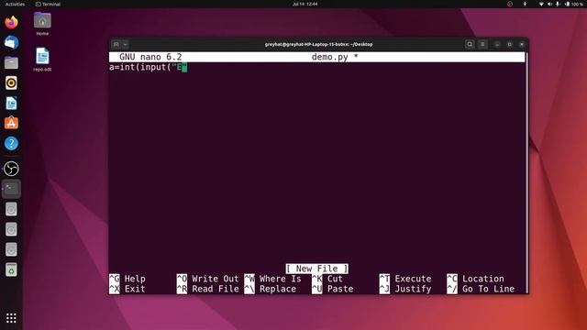
Task: Click the accessibility icon in the top bar
Action: 525,4
